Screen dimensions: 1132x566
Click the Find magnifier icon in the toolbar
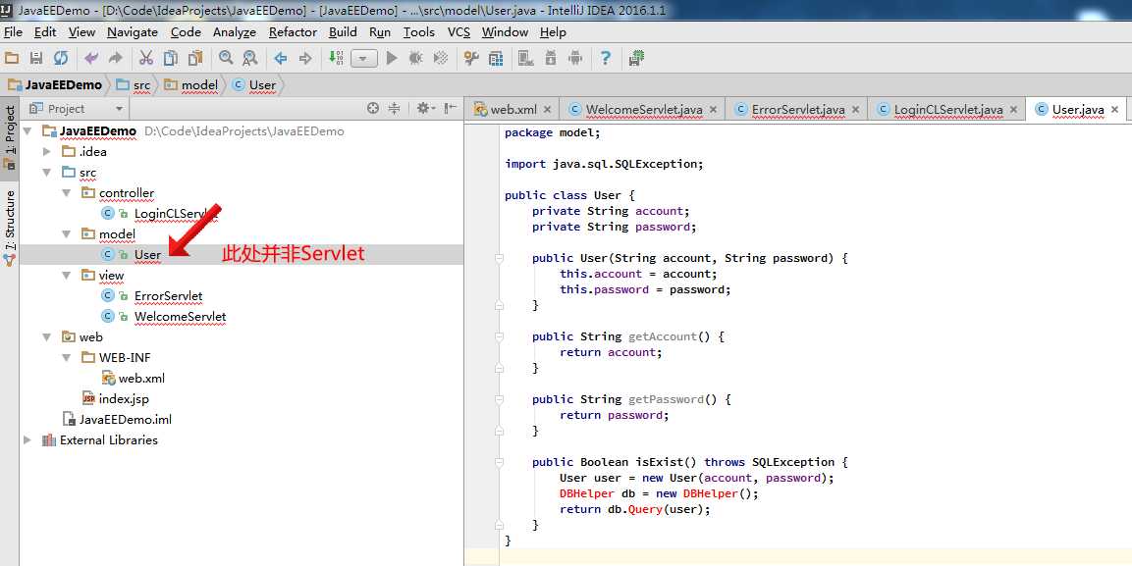coord(226,59)
